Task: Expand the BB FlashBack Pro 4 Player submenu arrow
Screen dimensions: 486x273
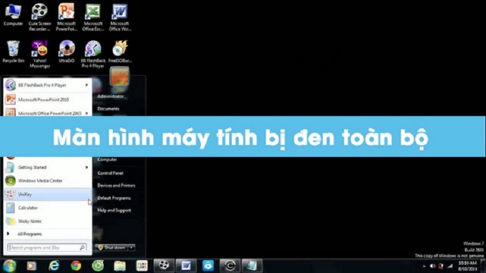Action: coord(87,85)
